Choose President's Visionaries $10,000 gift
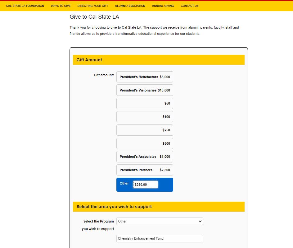 [x=145, y=90]
